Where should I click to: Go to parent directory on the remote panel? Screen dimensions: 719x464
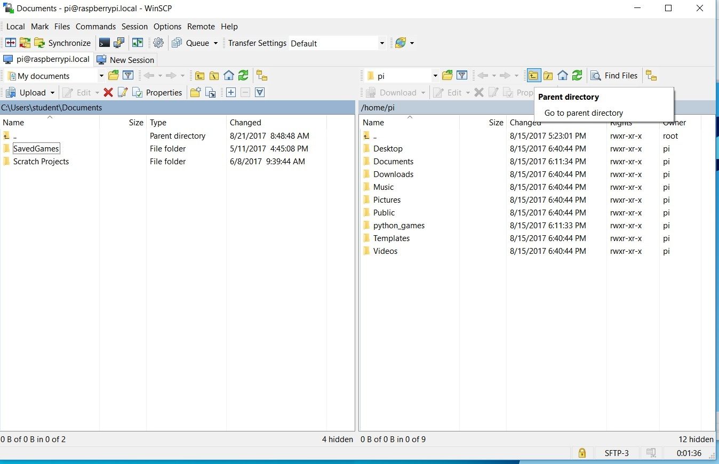tap(533, 75)
